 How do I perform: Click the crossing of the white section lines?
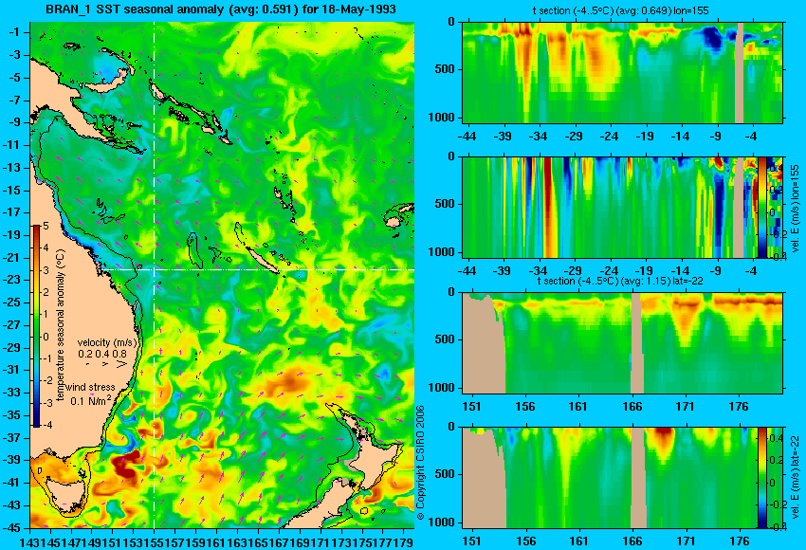point(154,269)
